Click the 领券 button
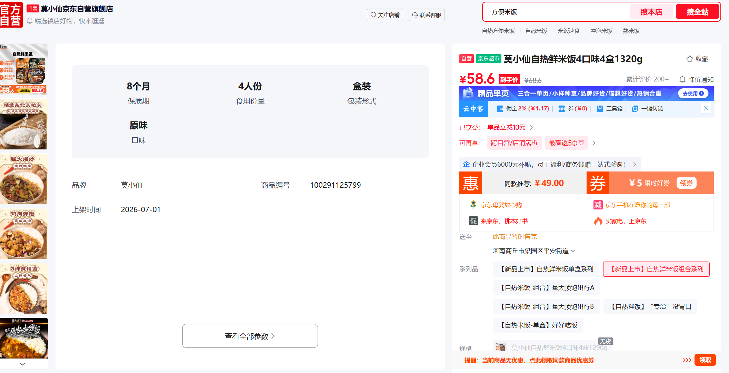This screenshot has height=373, width=729. click(686, 183)
